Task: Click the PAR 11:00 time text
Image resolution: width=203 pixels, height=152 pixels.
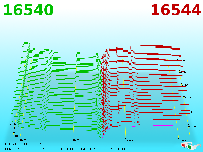Action: pyautogui.click(x=14, y=149)
